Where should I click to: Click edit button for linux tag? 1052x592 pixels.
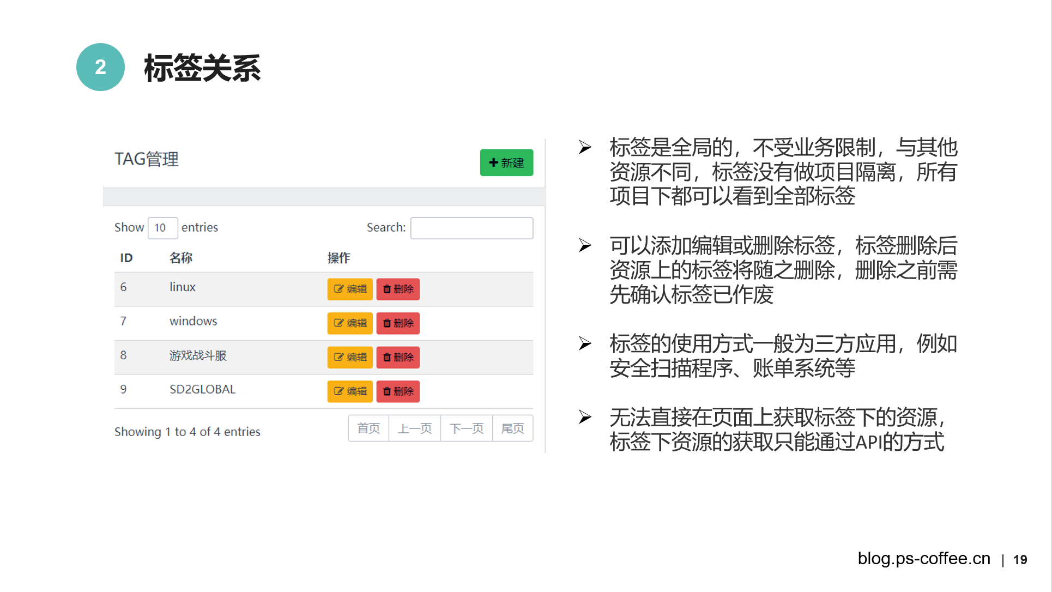coord(349,289)
